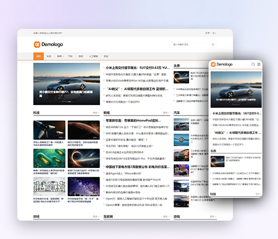The width and height of the screenshot is (278, 239).
Task: Open the Siri AI article link under 小米 headline
Action: 137,81
